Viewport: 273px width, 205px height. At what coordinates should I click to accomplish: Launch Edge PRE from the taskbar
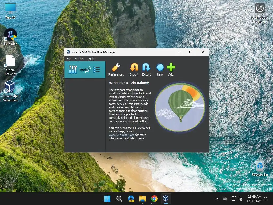point(131,199)
